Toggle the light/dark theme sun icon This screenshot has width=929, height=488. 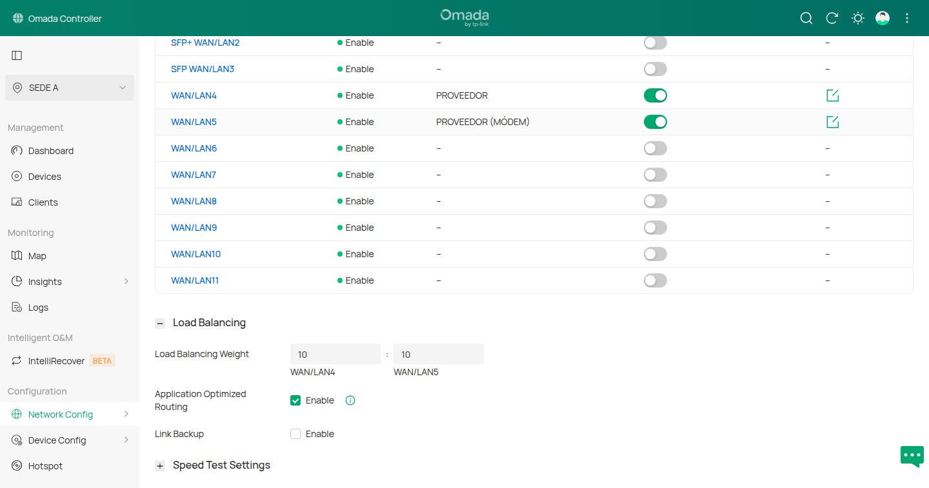[858, 18]
